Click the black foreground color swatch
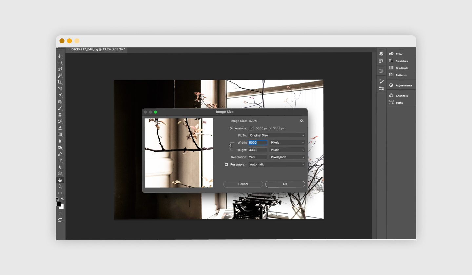This screenshot has height=275, width=472. click(58, 204)
